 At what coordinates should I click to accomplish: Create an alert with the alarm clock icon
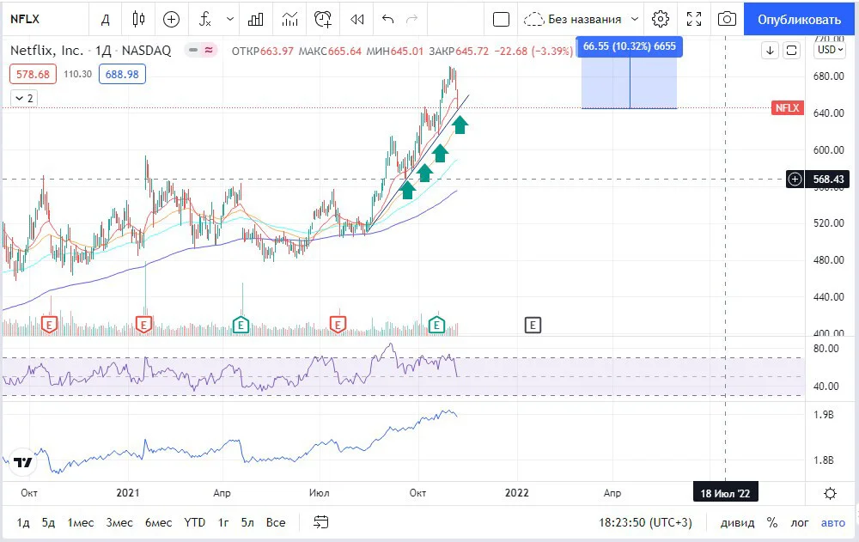coord(323,20)
